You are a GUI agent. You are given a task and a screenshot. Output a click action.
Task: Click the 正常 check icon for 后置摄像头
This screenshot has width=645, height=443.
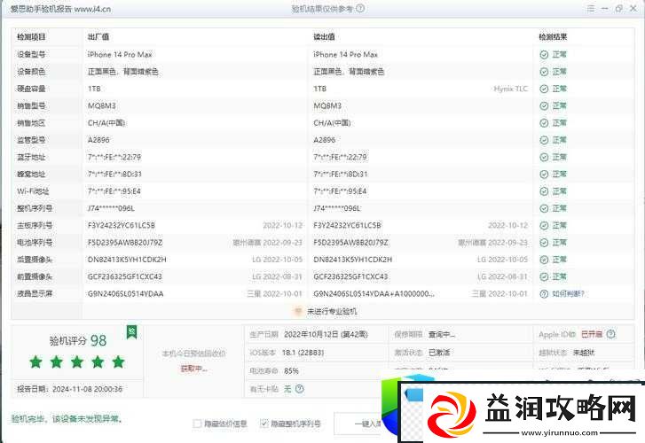pos(544,260)
